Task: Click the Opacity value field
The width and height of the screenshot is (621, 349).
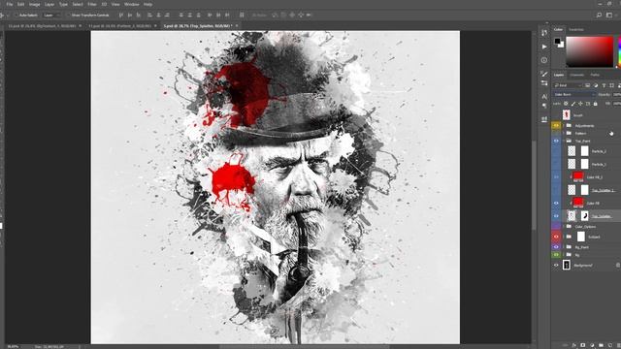Action: pos(617,95)
